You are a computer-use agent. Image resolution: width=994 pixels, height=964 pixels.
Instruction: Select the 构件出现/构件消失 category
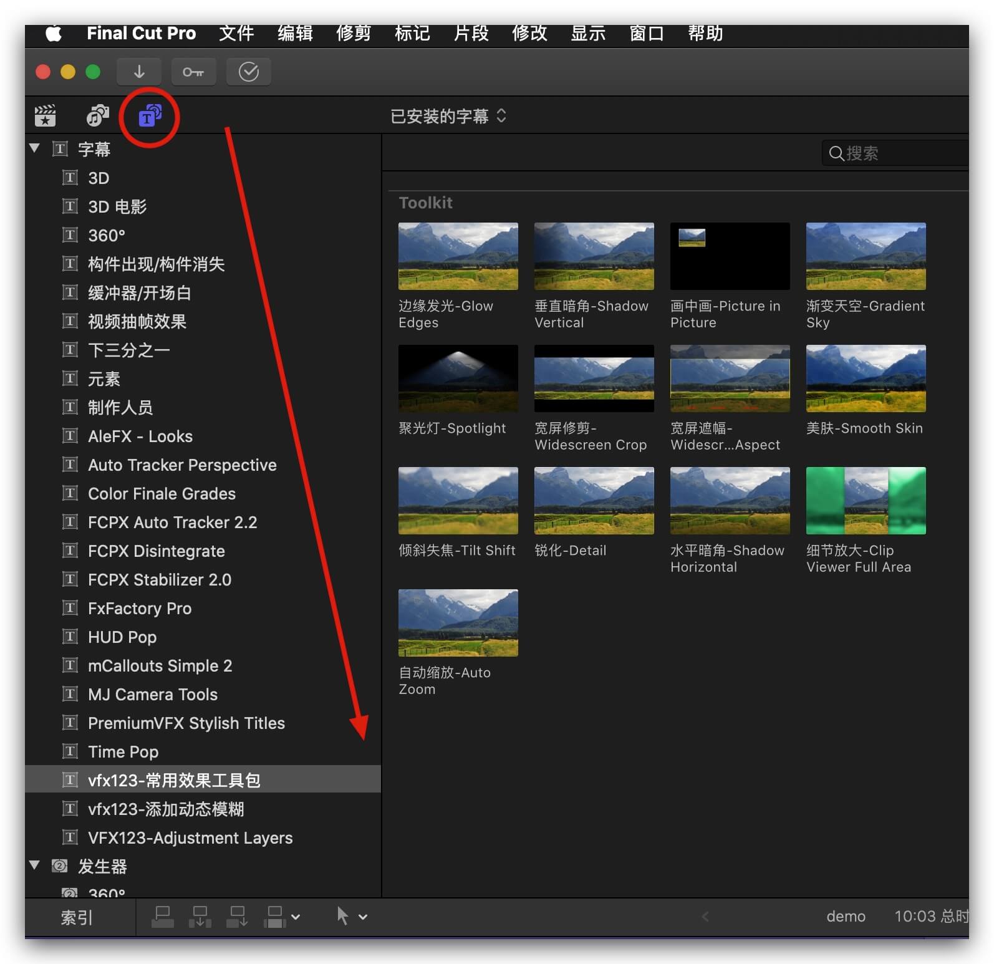[x=203, y=264]
